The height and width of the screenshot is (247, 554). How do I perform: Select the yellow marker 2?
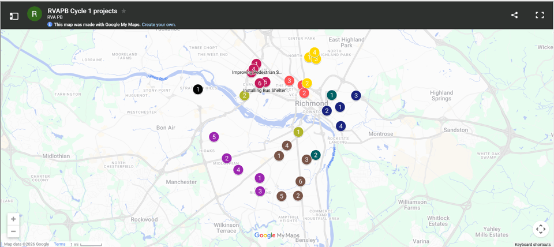tap(306, 84)
